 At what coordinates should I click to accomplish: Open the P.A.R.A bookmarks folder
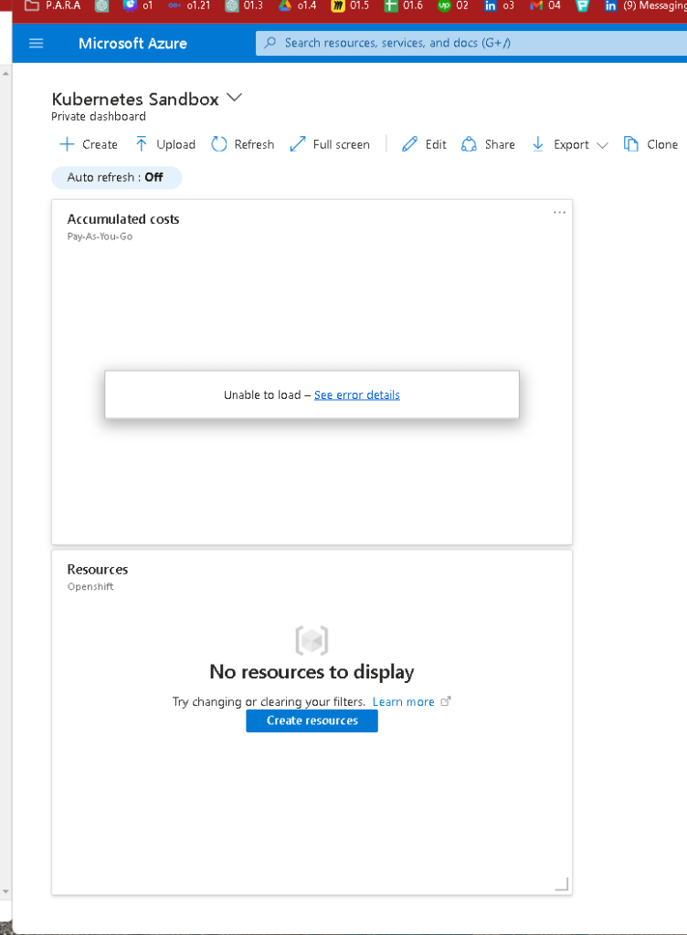pos(52,5)
